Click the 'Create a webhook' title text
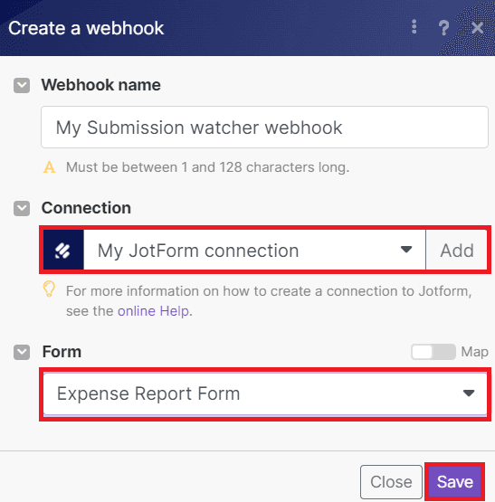This screenshot has width=495, height=502. [86, 28]
